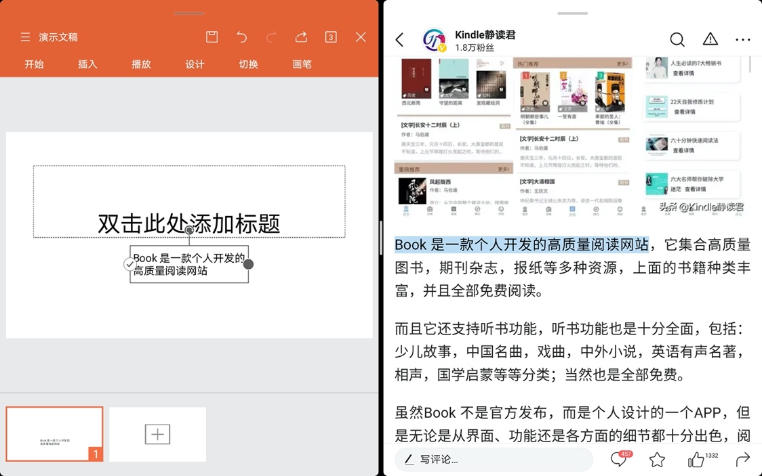This screenshot has width=762, height=476.
Task: Open the window switcher showing 3
Action: pyautogui.click(x=331, y=37)
